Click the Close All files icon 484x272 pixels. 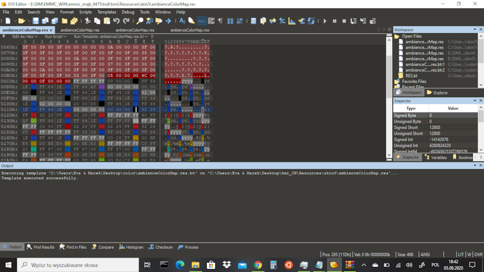click(x=74, y=21)
